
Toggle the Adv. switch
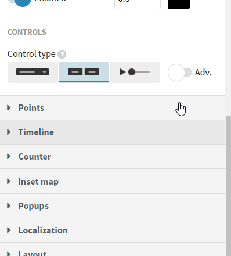[180, 73]
